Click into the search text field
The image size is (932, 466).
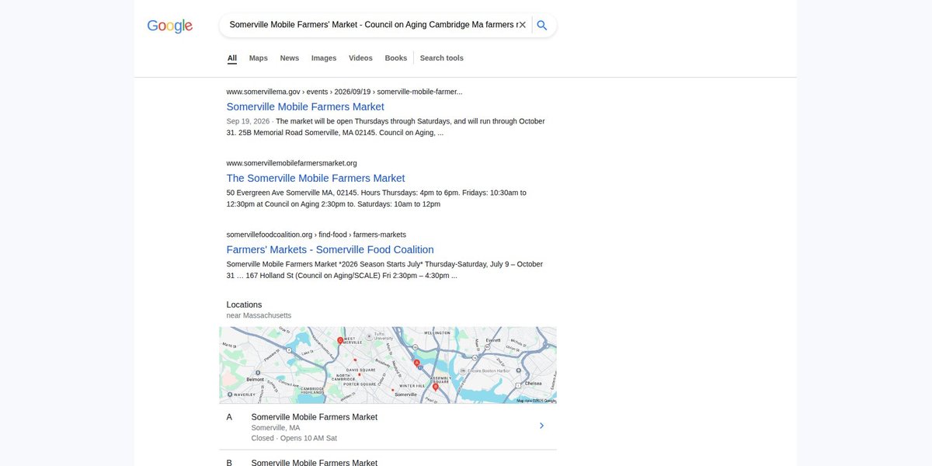pos(373,25)
